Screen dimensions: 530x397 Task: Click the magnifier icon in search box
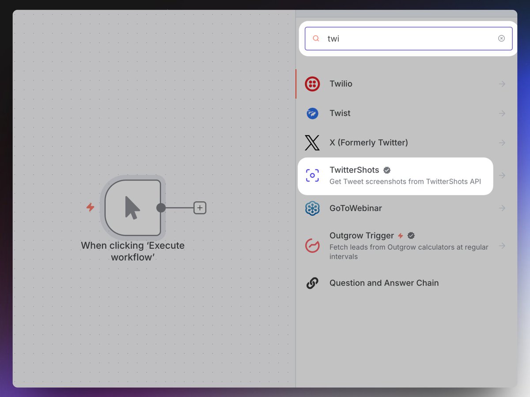tap(316, 39)
